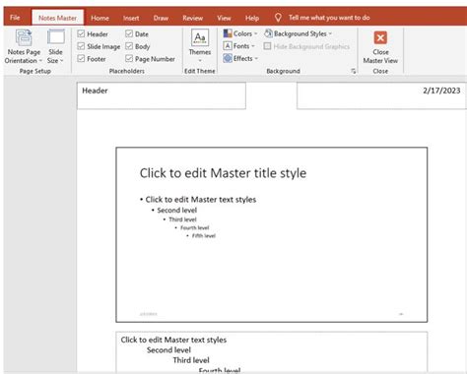
Task: Select the Notes Master tab
Action: point(57,18)
